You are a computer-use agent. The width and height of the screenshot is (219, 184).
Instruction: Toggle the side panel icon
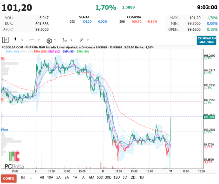point(5,40)
